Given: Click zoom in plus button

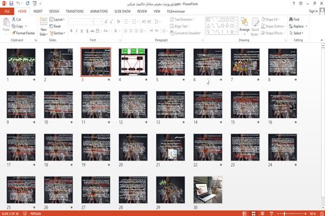Looking at the screenshot, I should click(305, 213).
